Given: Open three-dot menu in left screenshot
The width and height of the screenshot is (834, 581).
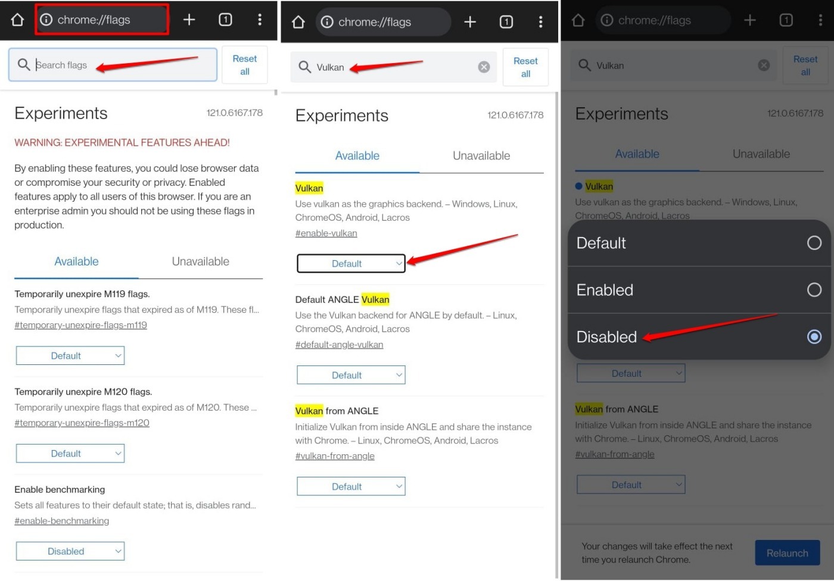Looking at the screenshot, I should [x=260, y=20].
